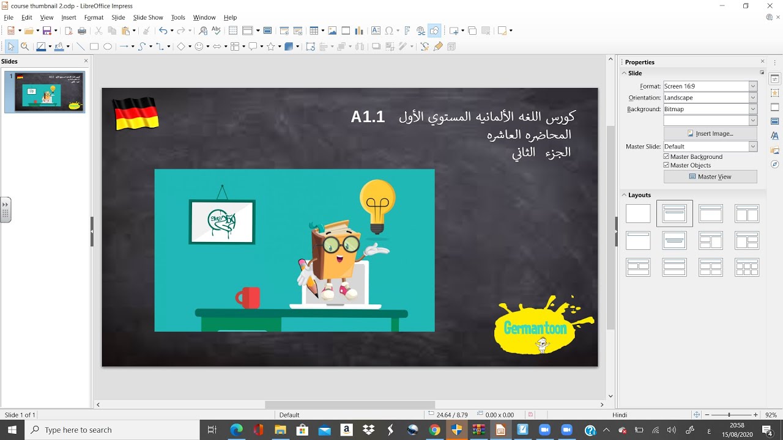Image resolution: width=783 pixels, height=440 pixels.
Task: Open Google Chrome from the taskbar
Action: click(434, 430)
